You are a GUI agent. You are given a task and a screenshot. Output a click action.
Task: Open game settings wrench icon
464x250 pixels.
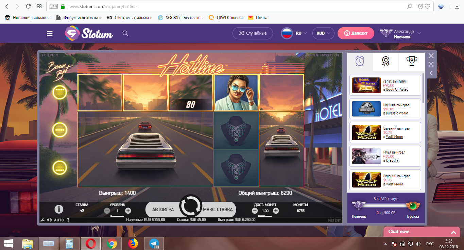[x=42, y=220]
